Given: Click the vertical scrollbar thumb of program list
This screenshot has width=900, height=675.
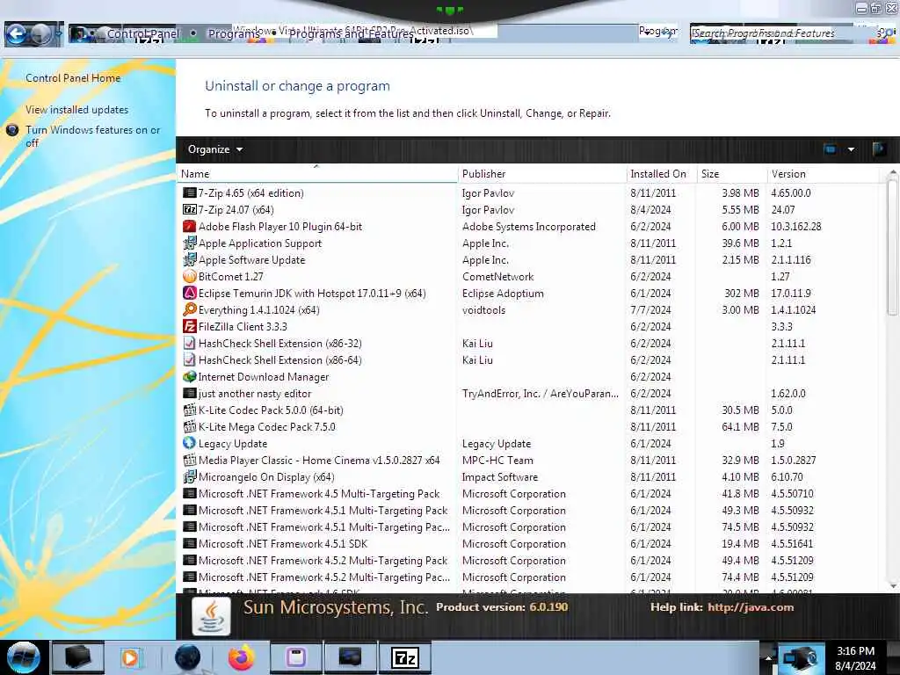Looking at the screenshot, I should (892, 247).
